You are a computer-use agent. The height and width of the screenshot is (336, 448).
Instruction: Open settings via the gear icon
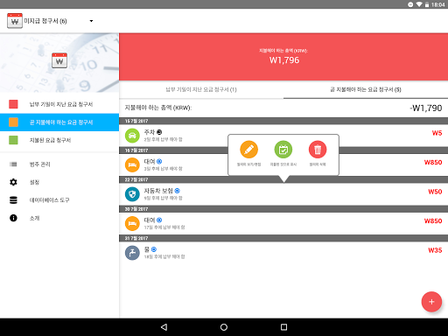pyautogui.click(x=13, y=182)
